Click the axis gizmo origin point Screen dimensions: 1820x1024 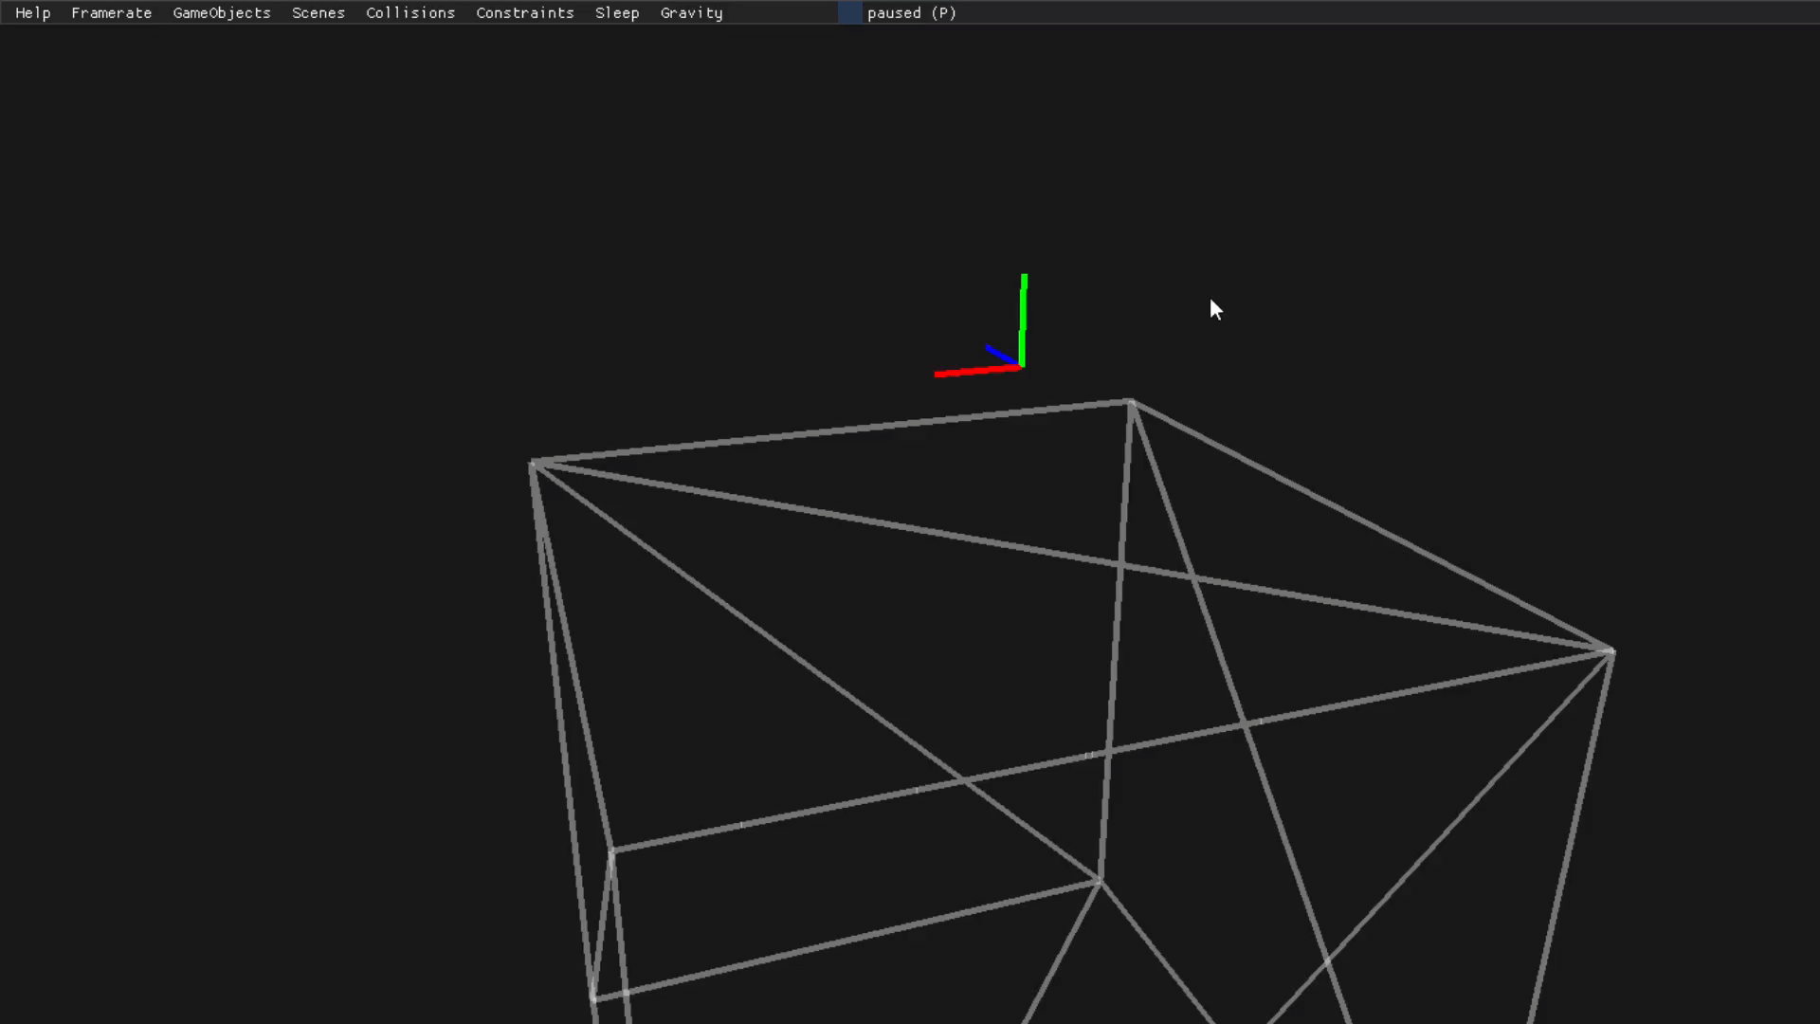point(1021,366)
